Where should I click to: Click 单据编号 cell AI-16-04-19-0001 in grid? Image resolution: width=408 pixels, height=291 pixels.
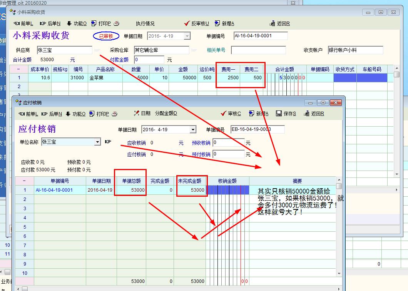click(x=54, y=190)
